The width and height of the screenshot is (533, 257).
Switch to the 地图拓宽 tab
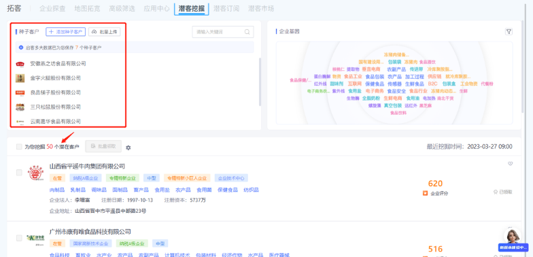tap(87, 8)
